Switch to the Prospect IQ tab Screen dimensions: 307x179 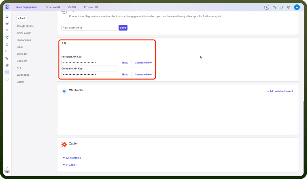point(91,7)
